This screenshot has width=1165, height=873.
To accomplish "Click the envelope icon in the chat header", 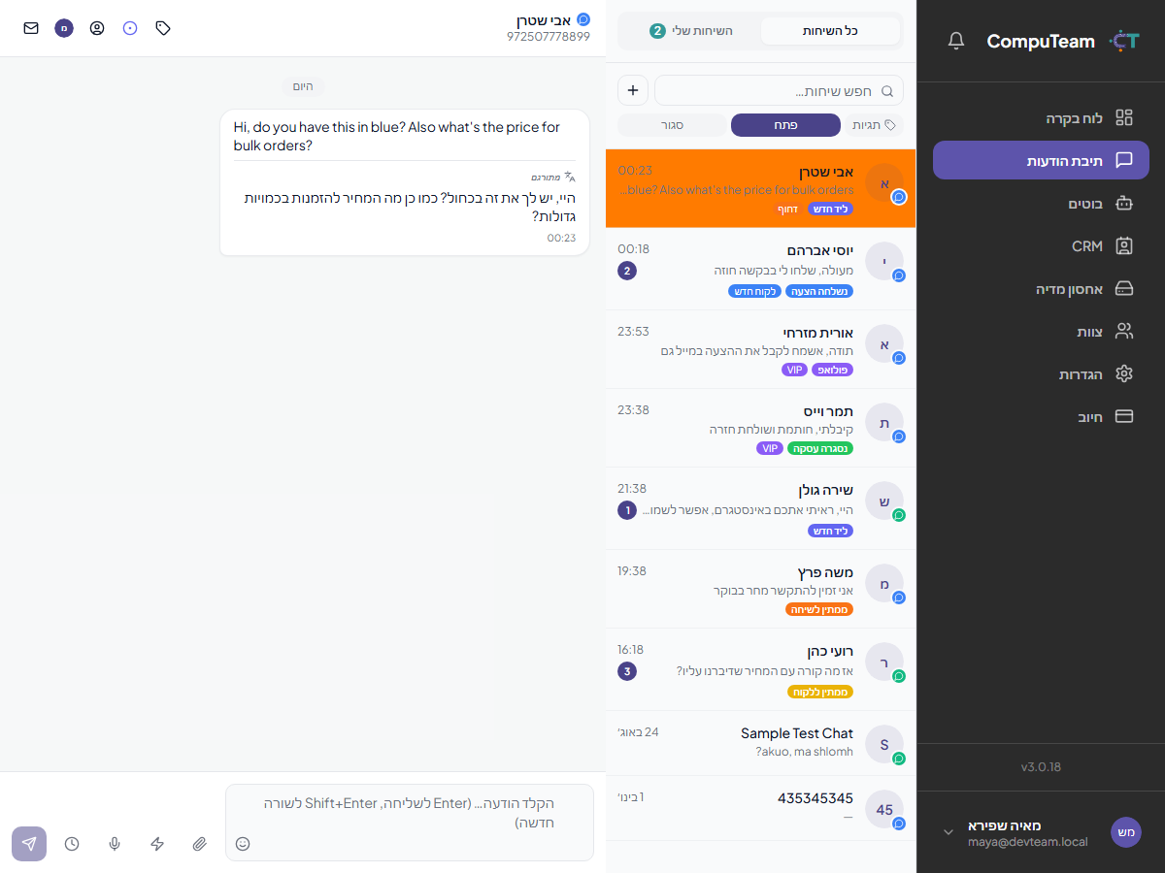I will [31, 28].
